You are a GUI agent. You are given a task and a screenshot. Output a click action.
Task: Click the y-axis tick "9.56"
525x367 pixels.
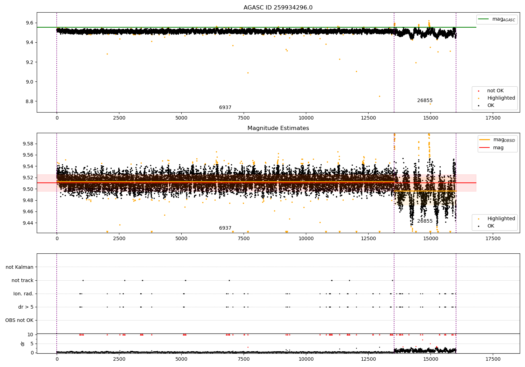[28, 155]
